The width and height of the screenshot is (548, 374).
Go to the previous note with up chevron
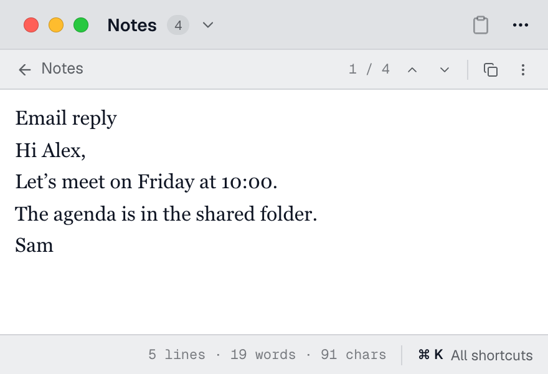click(412, 70)
